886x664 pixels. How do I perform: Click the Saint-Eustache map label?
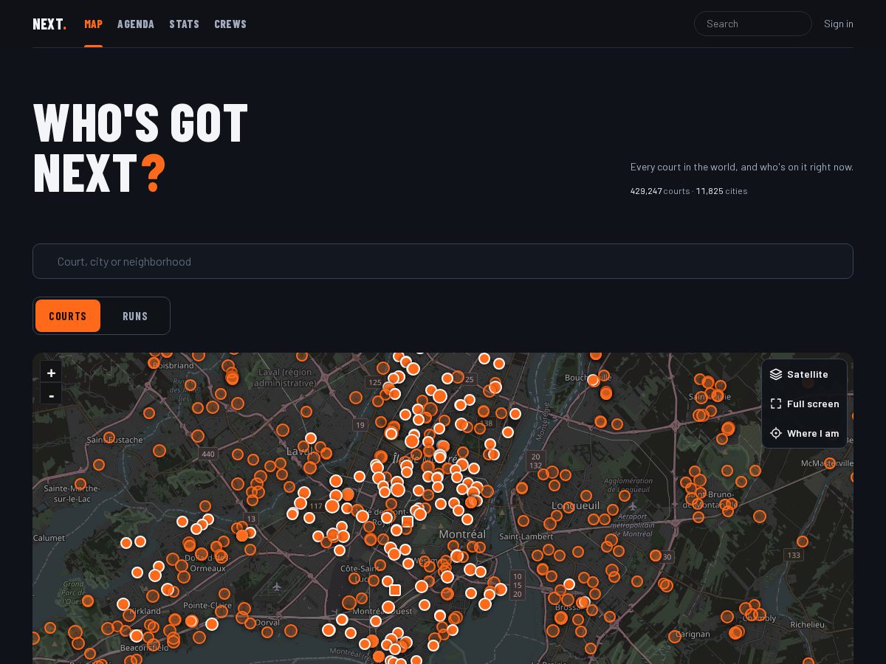click(x=115, y=440)
